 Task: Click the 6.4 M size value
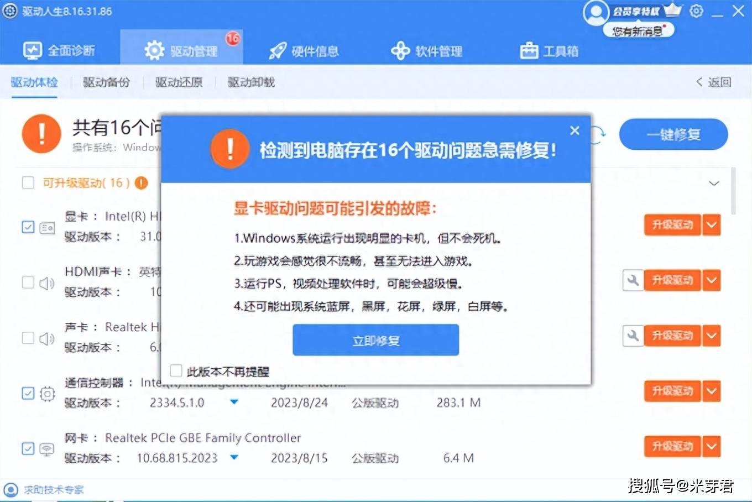pyautogui.click(x=458, y=458)
